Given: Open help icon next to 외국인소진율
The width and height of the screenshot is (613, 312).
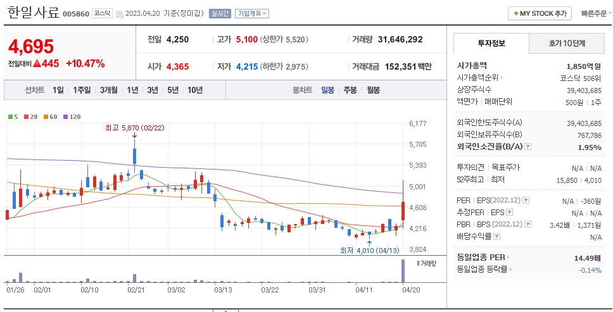Looking at the screenshot, I should coord(528,147).
